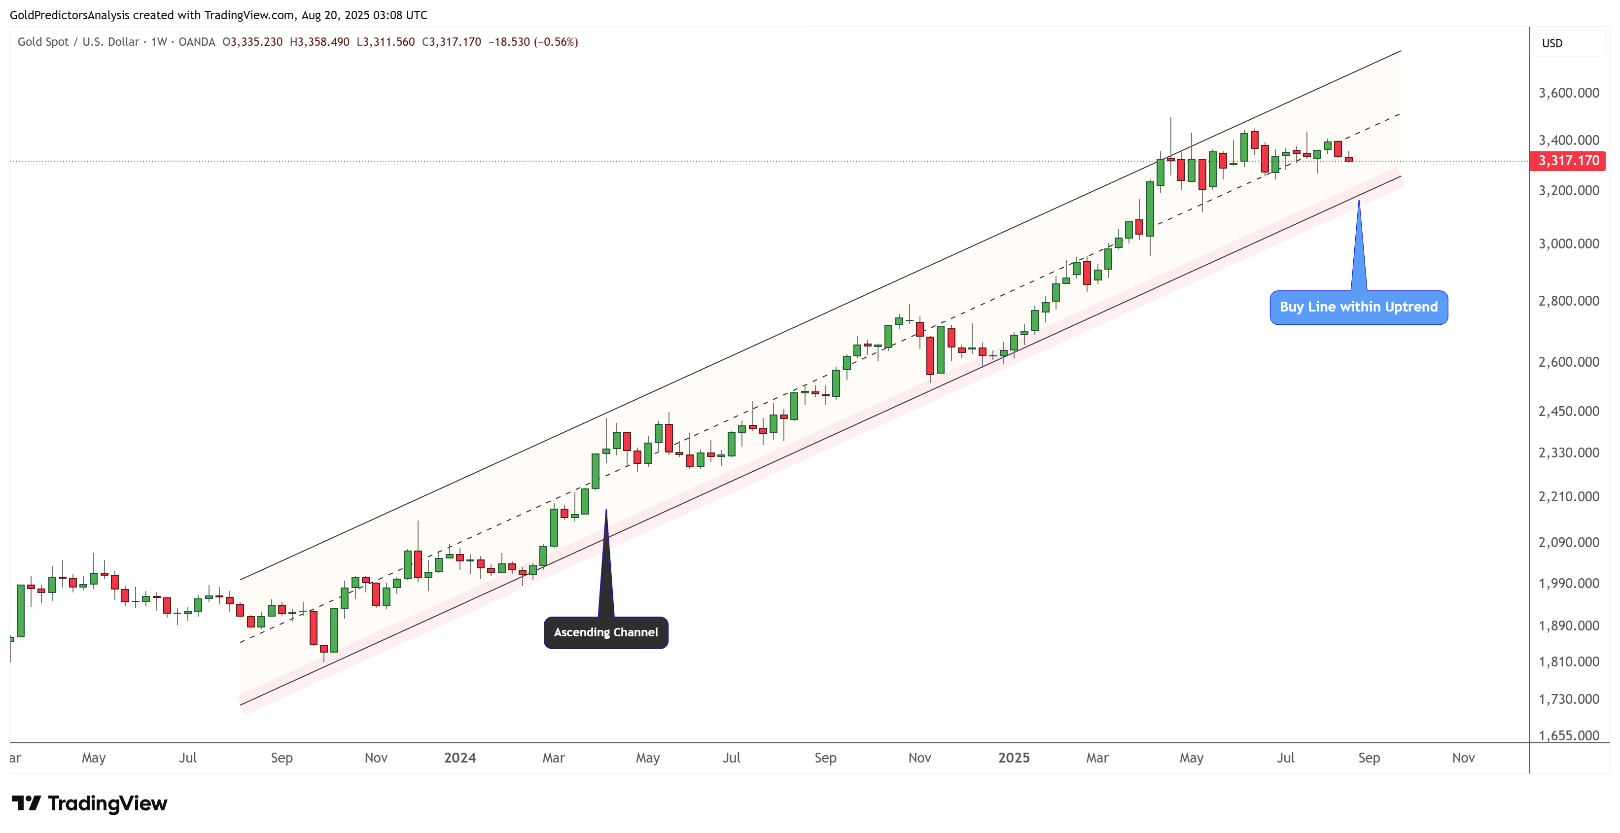Select the Buy Line within Uptrend callout

click(1358, 308)
